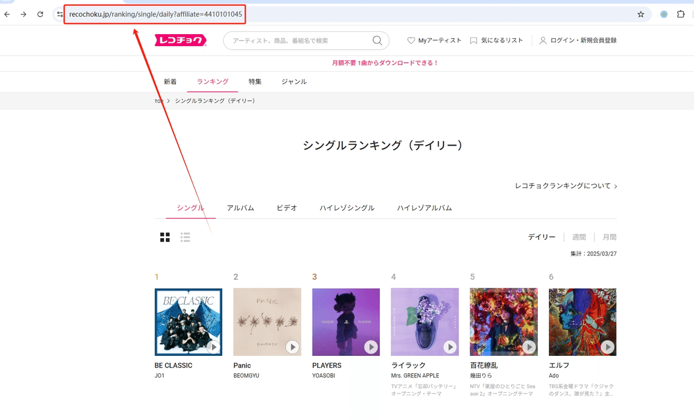Choose 週間 ranking period
The width and height of the screenshot is (694, 420).
pos(579,237)
